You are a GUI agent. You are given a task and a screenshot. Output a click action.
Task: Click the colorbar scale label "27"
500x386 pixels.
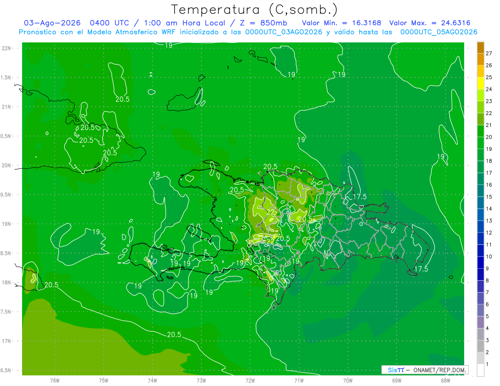coord(489,53)
